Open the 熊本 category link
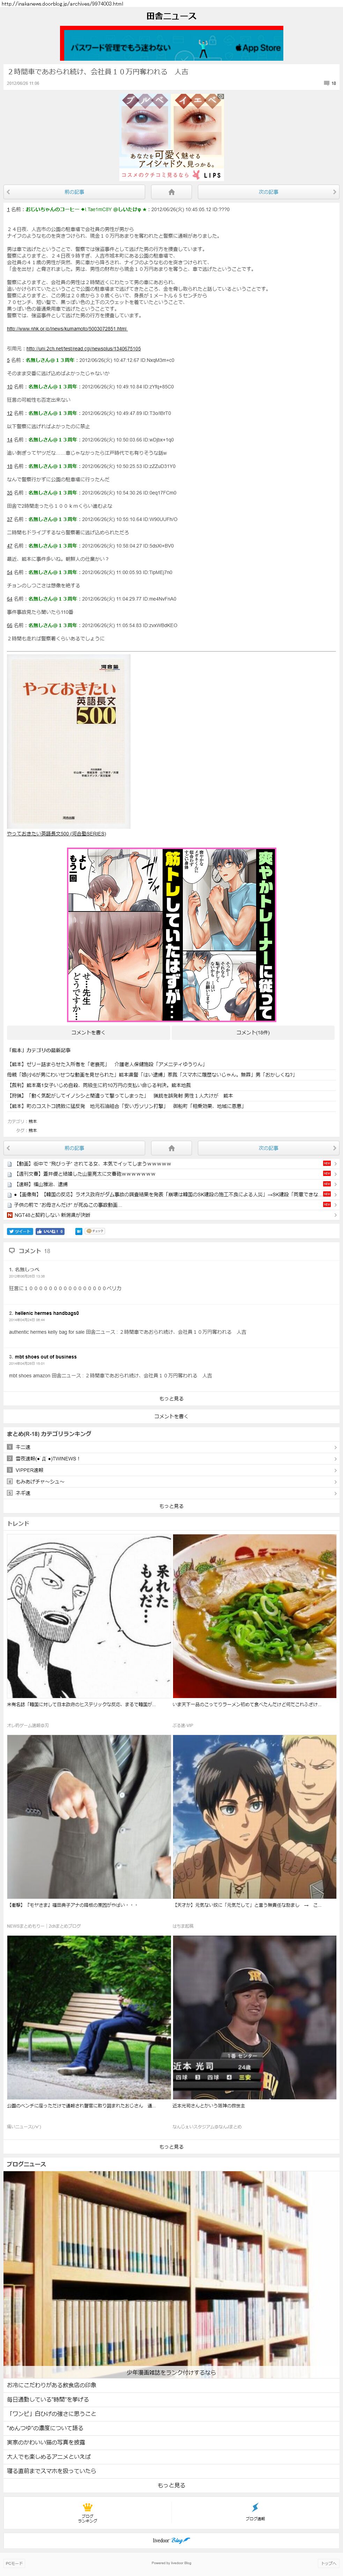This screenshot has width=343, height=2576. pos(33,1121)
